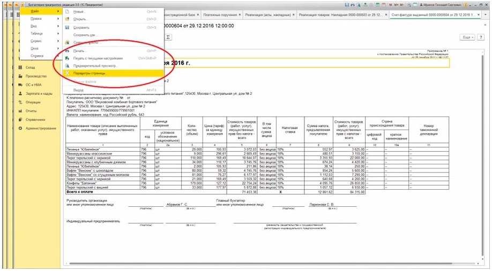This screenshot has height=271, width=492.
Task: Click the Операции icon in sidebar
Action: coord(20,102)
